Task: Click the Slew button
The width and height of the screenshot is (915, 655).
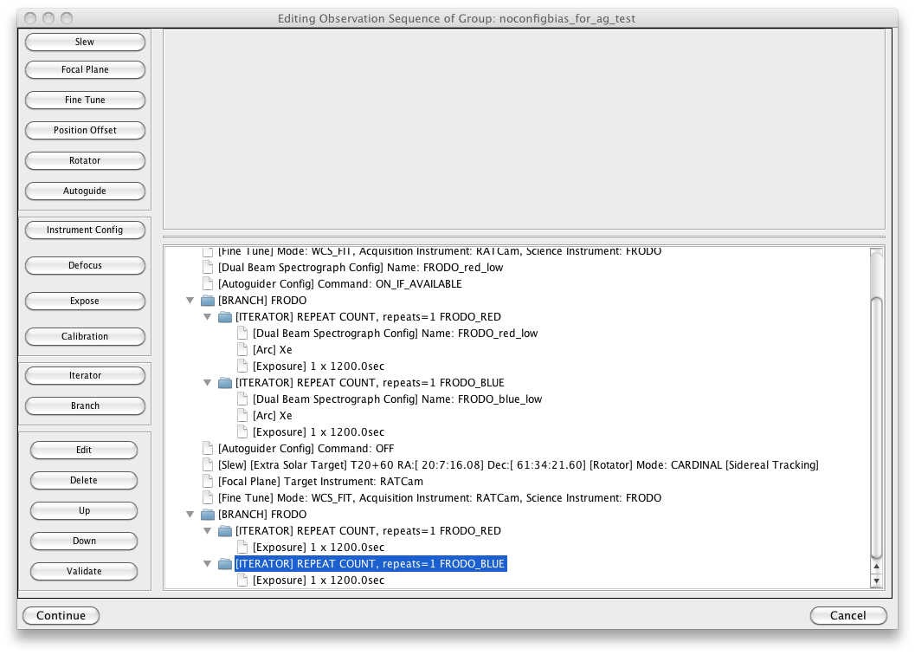Action: click(x=85, y=42)
